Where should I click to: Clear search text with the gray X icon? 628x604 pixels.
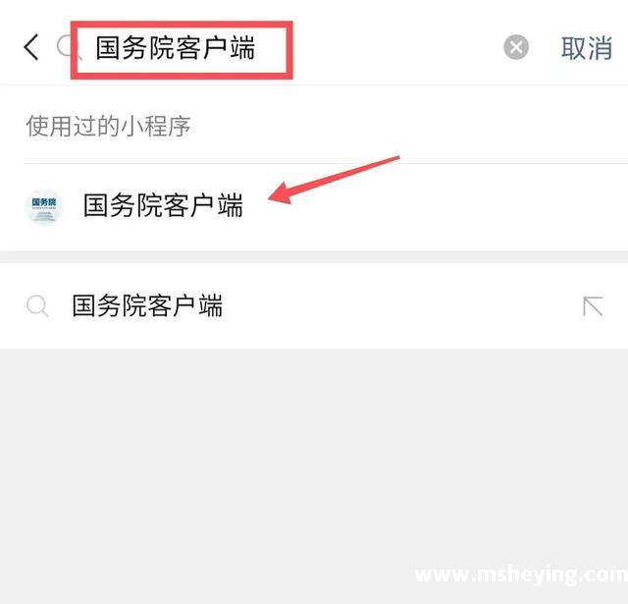pyautogui.click(x=516, y=47)
